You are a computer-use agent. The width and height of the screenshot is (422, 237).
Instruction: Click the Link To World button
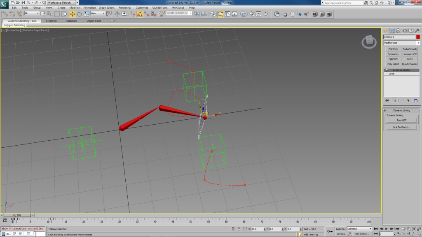click(401, 127)
